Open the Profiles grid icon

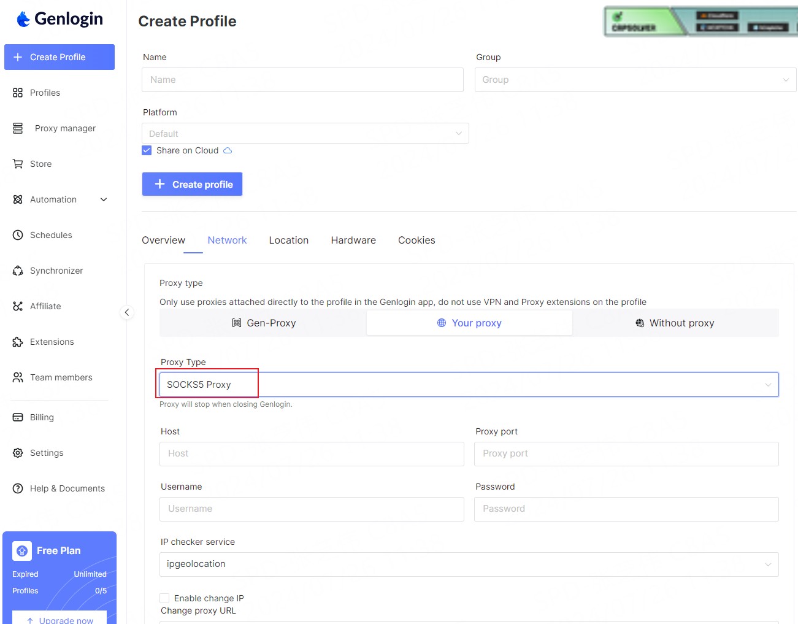pyautogui.click(x=18, y=93)
